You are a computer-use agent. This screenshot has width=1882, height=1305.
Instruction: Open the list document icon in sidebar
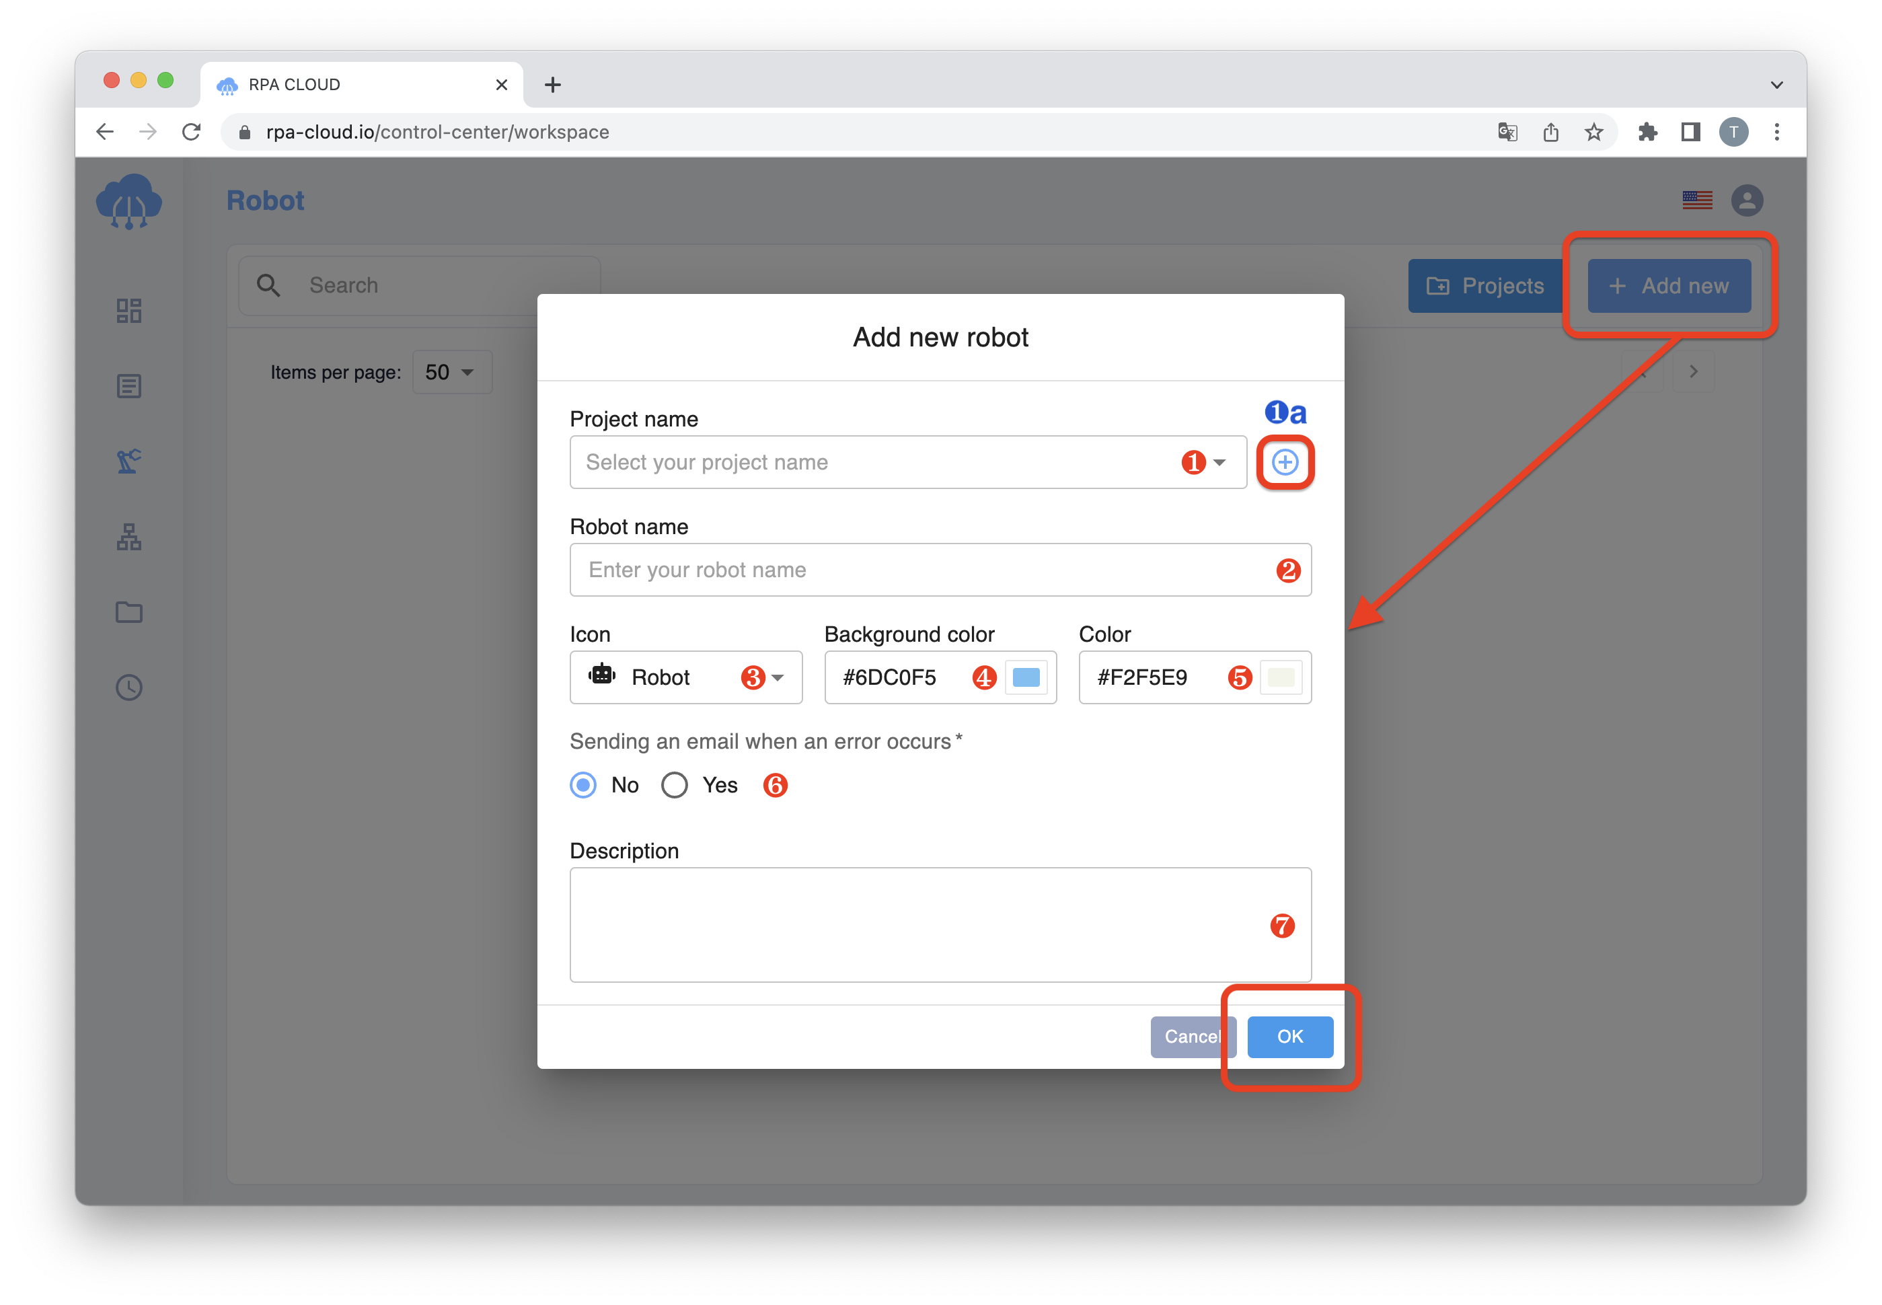click(129, 386)
